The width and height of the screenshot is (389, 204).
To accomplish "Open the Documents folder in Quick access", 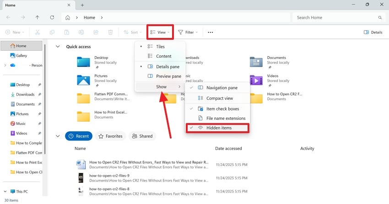I will [270, 62].
